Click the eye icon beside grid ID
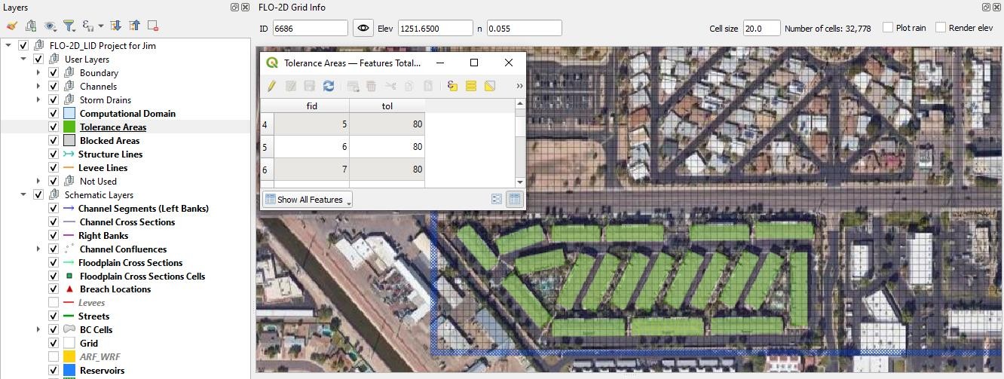Screen dimensions: 1004x379 pos(363,28)
